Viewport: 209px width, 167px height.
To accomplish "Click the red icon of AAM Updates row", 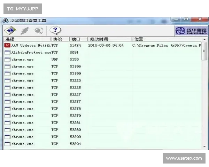I will coord(7,45).
